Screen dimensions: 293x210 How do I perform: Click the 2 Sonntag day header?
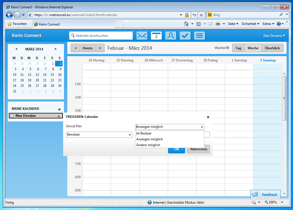[x=268, y=60]
